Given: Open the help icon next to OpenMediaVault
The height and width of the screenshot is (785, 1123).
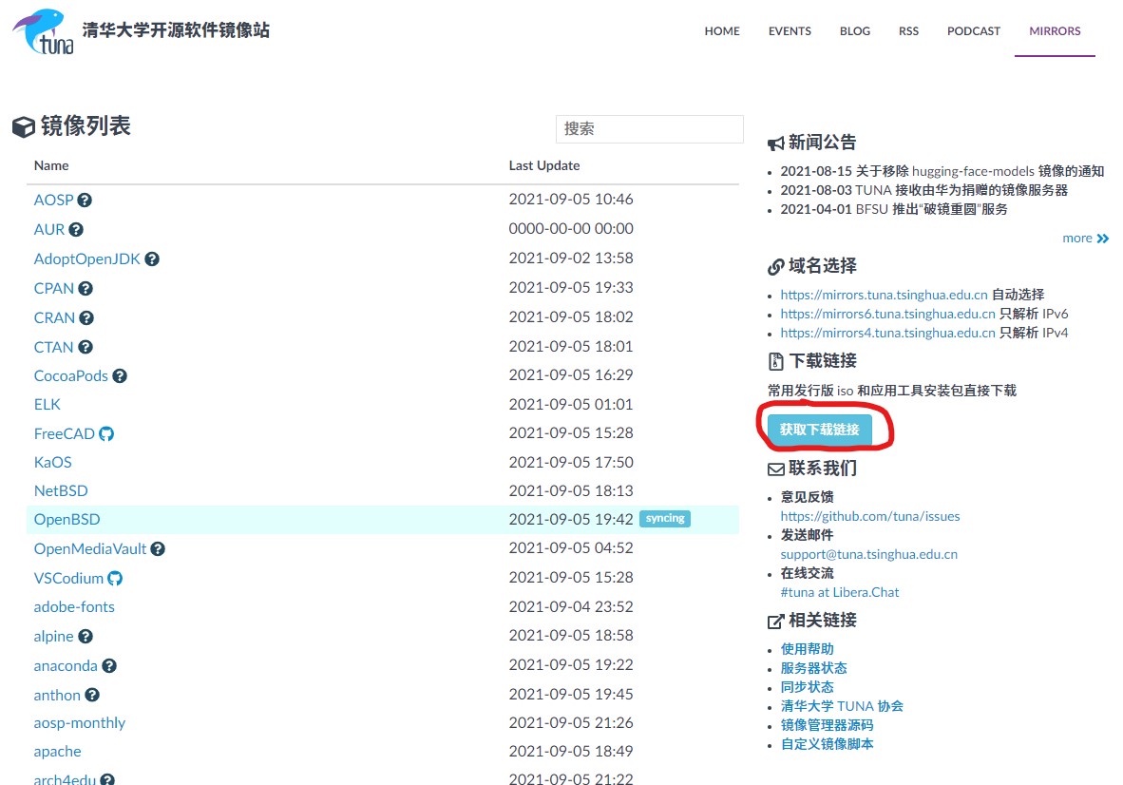Looking at the screenshot, I should click(158, 549).
